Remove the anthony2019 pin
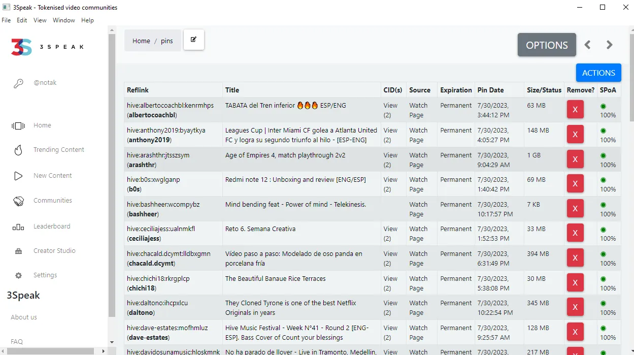Image resolution: width=634 pixels, height=355 pixels. coord(575,135)
